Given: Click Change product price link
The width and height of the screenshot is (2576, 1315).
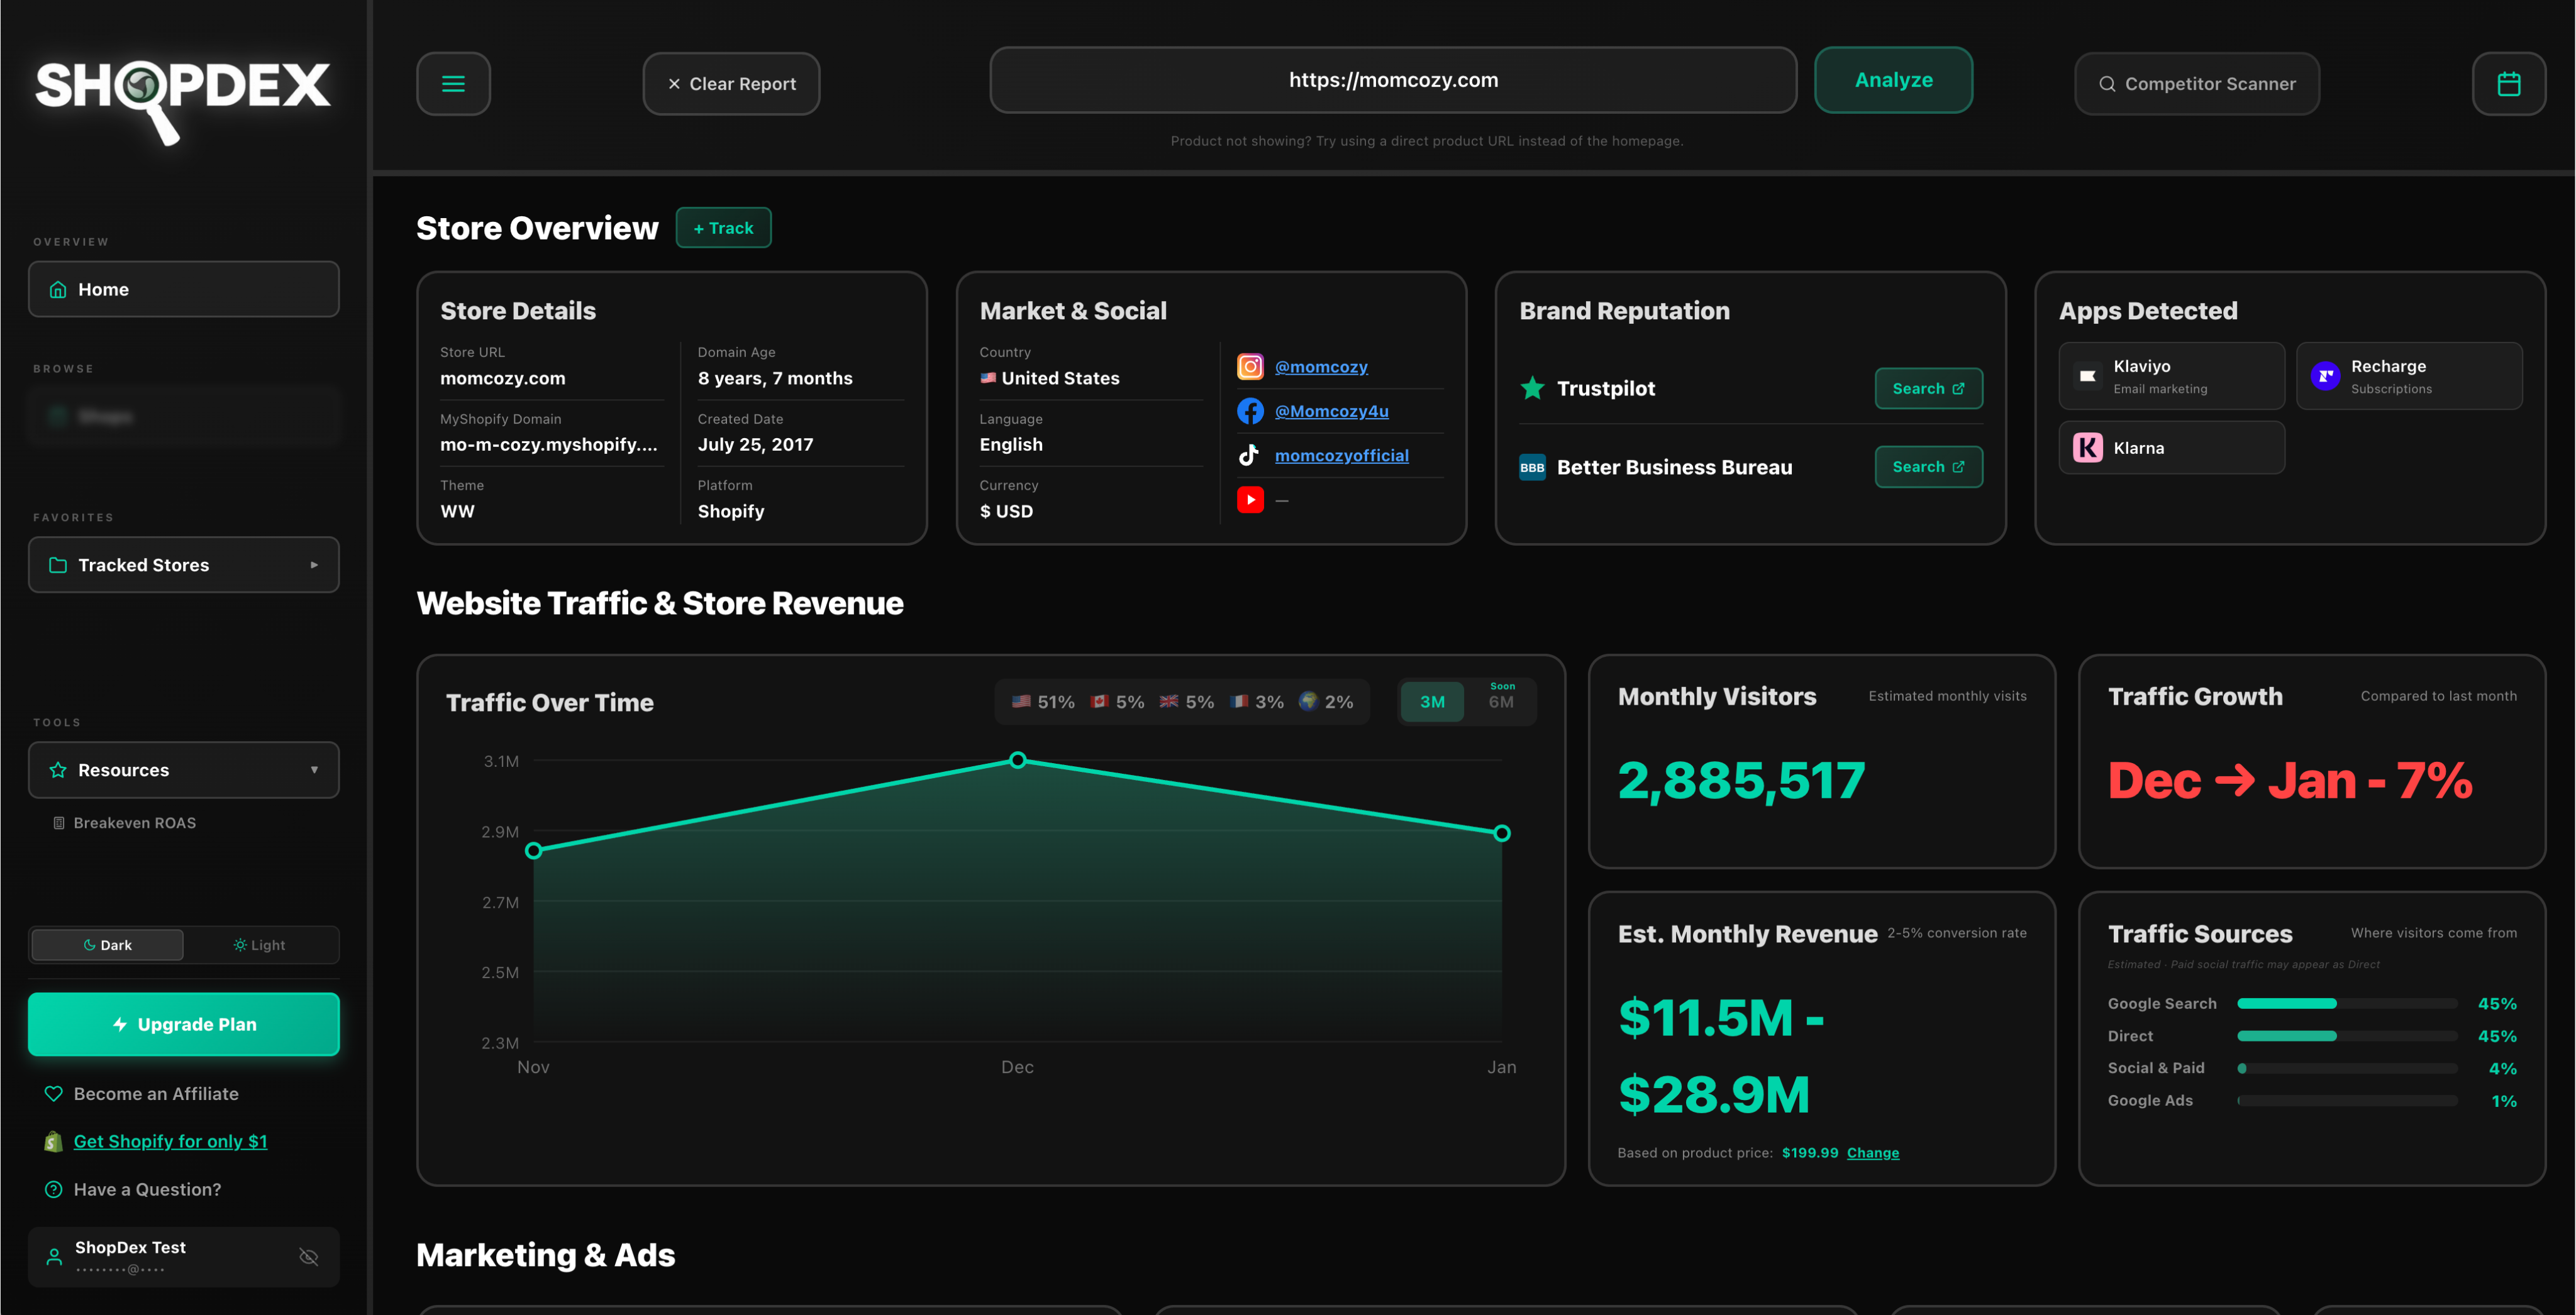Looking at the screenshot, I should (1872, 1153).
